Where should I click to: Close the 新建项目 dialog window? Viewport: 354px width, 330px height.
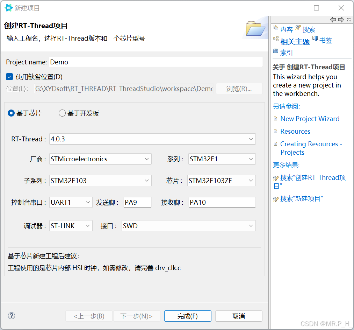tap(341, 8)
